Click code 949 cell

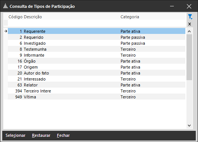pyautogui.click(x=19, y=97)
